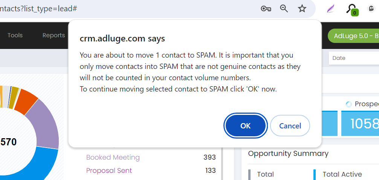
Task: Click the circular icon beside Prospect label
Action: pyautogui.click(x=348, y=104)
